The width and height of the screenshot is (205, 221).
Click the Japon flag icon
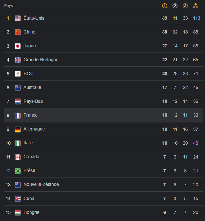pyautogui.click(x=18, y=46)
